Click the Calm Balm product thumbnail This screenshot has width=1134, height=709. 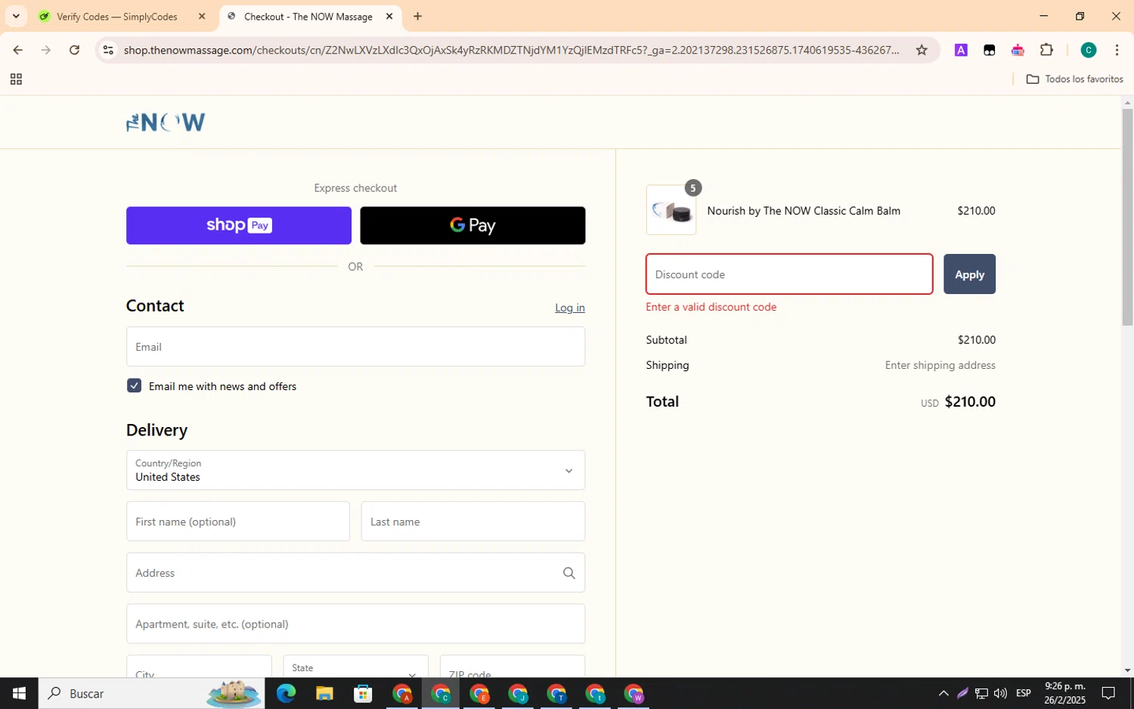pyautogui.click(x=671, y=210)
